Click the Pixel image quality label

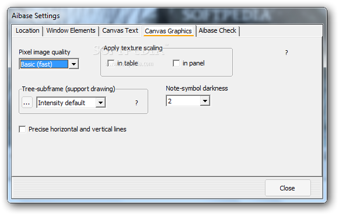44,52
